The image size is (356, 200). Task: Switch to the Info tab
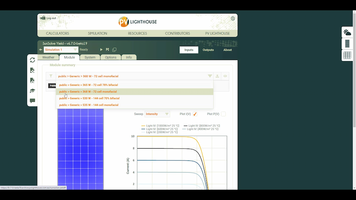point(129,57)
